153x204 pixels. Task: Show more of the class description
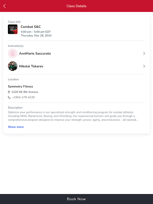click(x=16, y=127)
